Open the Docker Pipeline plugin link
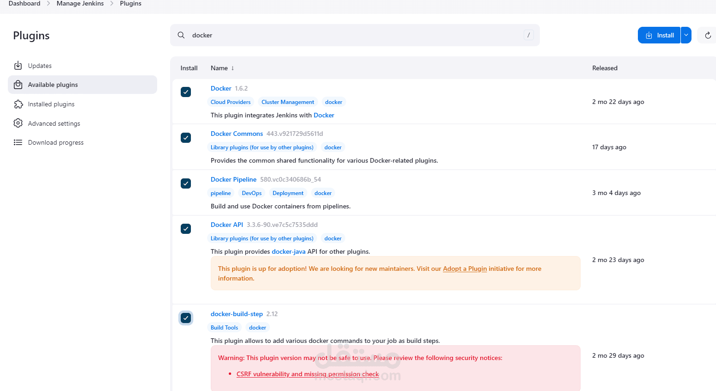This screenshot has width=716, height=391. tap(233, 179)
